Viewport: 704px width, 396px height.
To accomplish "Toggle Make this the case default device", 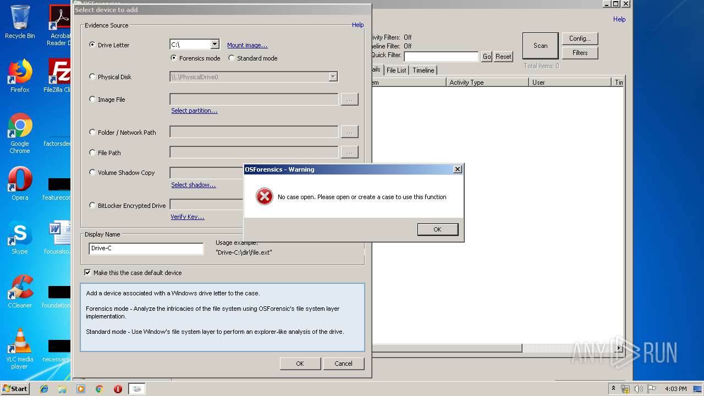I will point(87,272).
